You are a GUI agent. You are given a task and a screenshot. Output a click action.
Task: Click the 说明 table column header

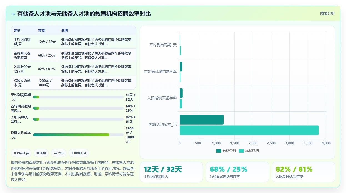pyautogui.click(x=64, y=31)
